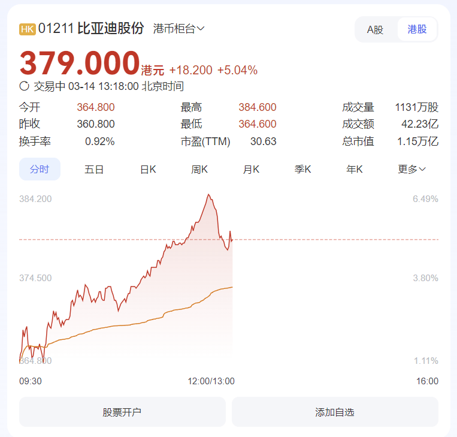Select the 月K chart tab
The width and height of the screenshot is (457, 437).
coord(251,169)
